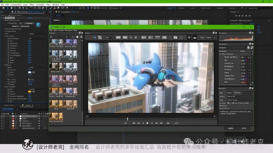This screenshot has height=153, width=273.
Task: Click the RGB channels icon in Viewer toolbar
Action: pyautogui.click(x=93, y=37)
